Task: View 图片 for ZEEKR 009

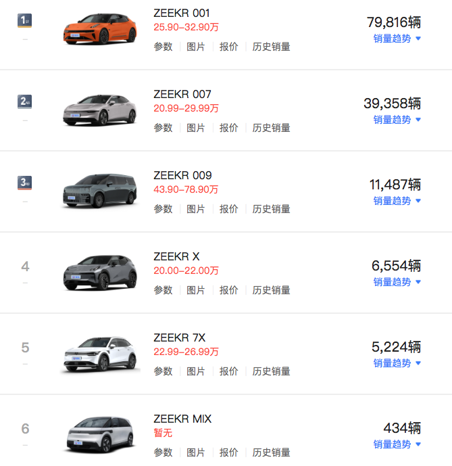Action: [x=196, y=209]
